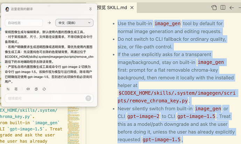Click 'background, then remove it locally' line
The image size is (241, 144).
[176, 78]
